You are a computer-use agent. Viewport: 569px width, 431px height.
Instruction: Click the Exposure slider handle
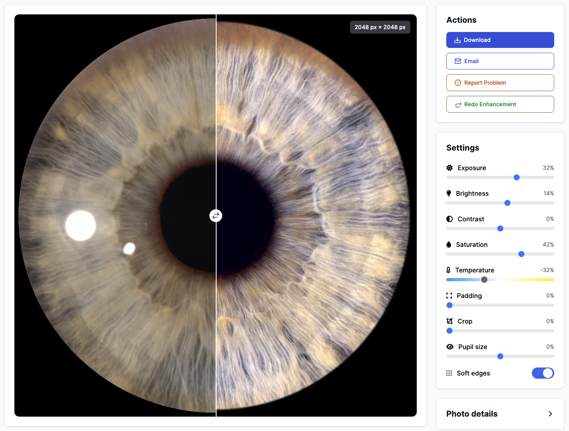(517, 177)
